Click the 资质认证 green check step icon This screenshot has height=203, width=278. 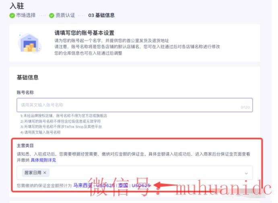pos(51,16)
